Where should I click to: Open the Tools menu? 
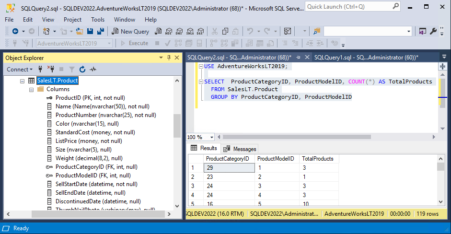coord(98,20)
